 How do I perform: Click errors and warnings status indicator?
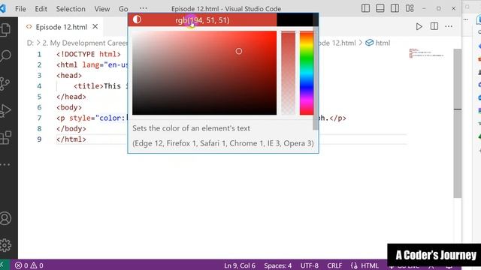coord(29,265)
